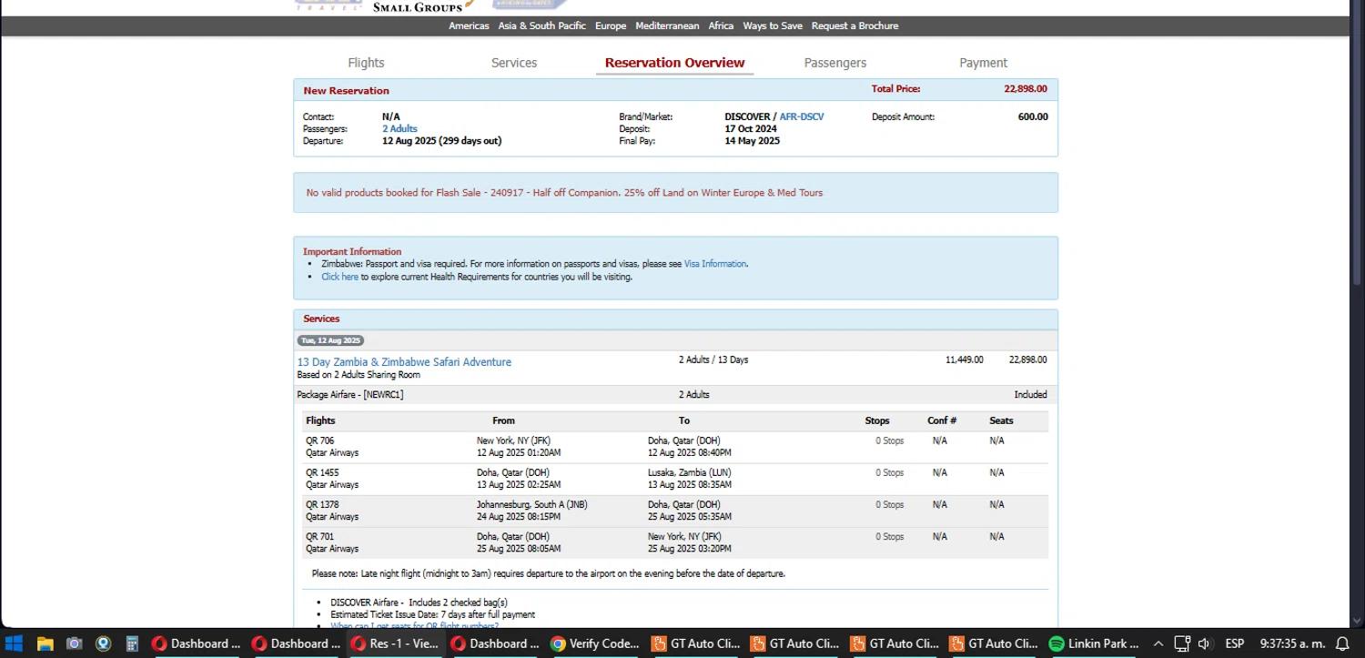Click departure date 12 Aug 2025 (299 days out)
This screenshot has height=658, width=1365.
tap(441, 141)
